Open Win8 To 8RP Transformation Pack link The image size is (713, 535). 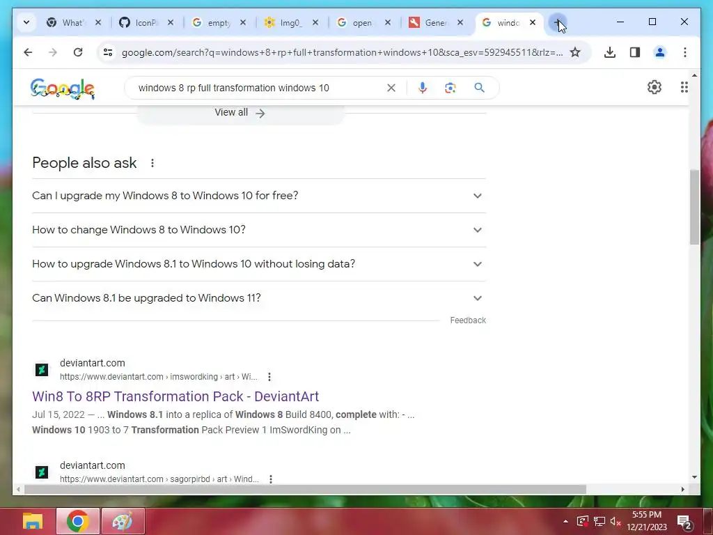175,396
